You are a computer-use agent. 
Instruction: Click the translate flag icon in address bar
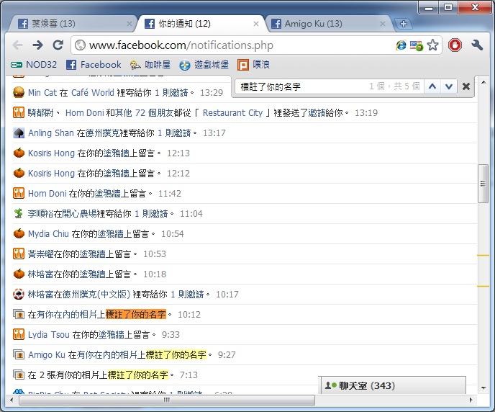coord(417,45)
